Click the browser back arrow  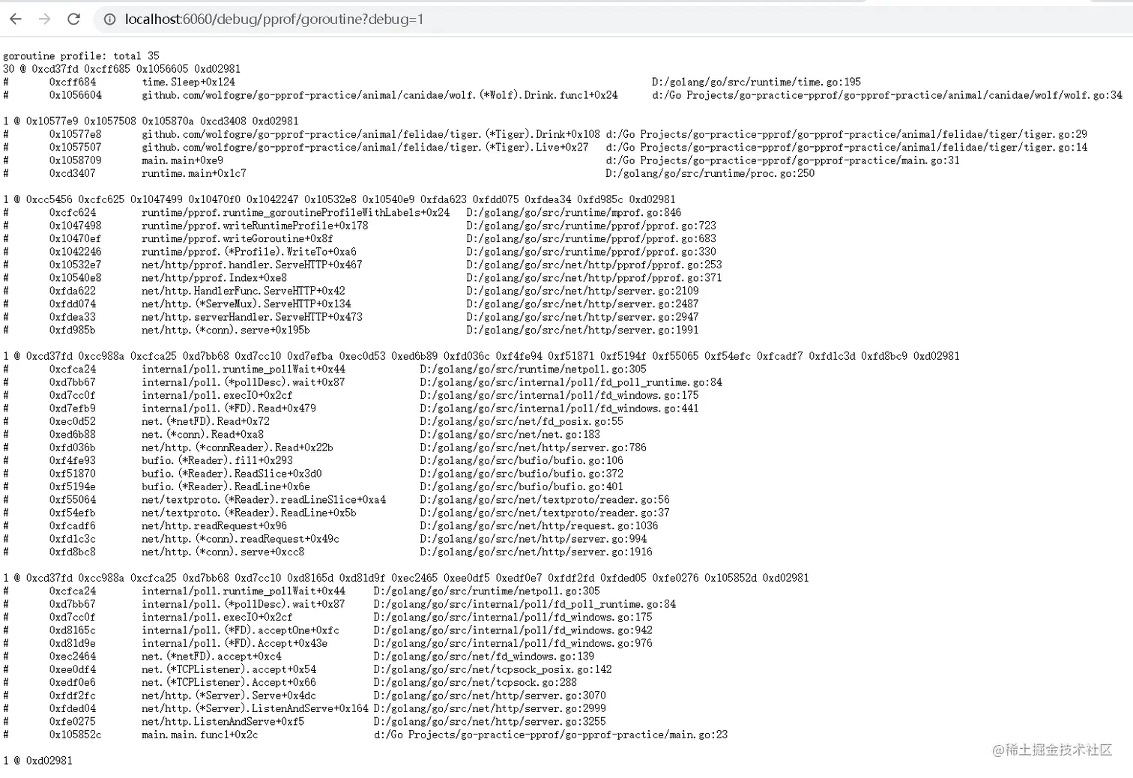15,19
